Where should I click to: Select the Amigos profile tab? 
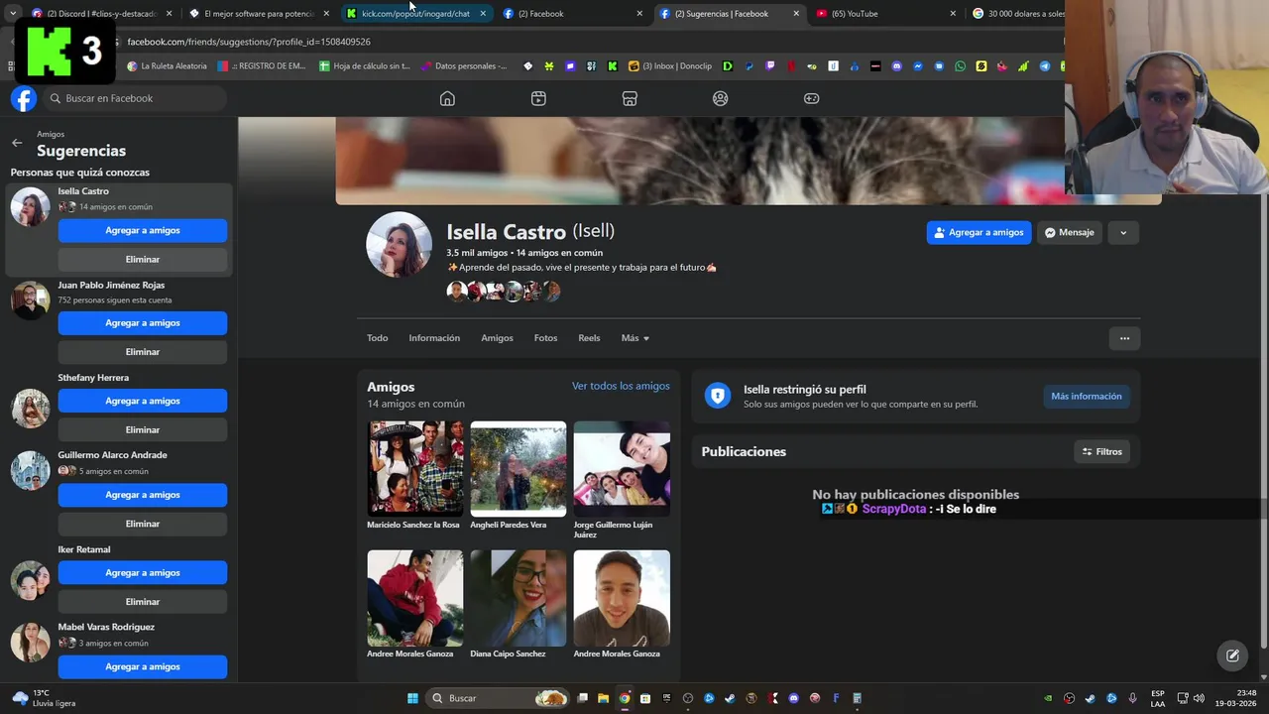pyautogui.click(x=497, y=338)
